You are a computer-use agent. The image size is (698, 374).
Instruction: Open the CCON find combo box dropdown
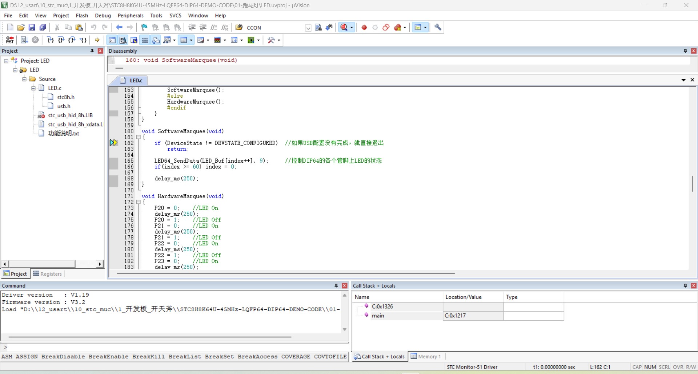[x=308, y=28]
